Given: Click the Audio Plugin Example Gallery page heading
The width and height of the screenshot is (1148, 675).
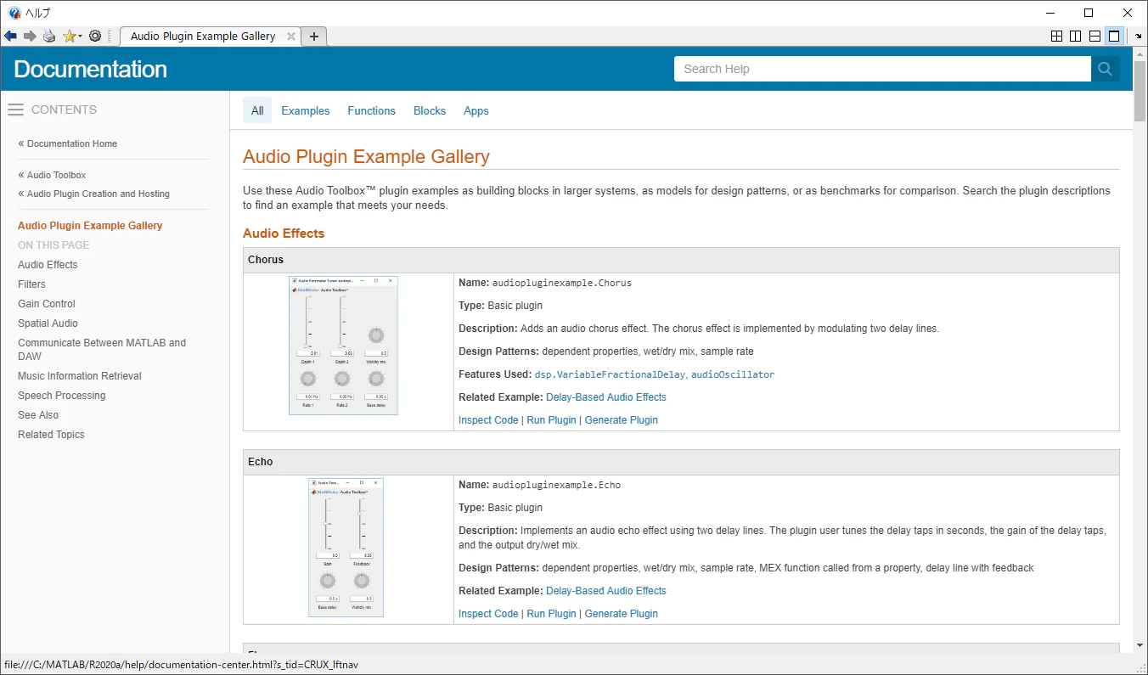Looking at the screenshot, I should pos(366,157).
